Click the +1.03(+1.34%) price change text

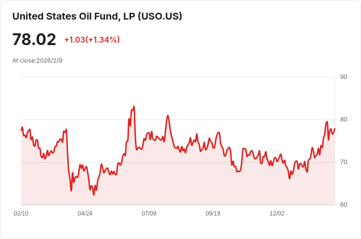click(x=92, y=40)
